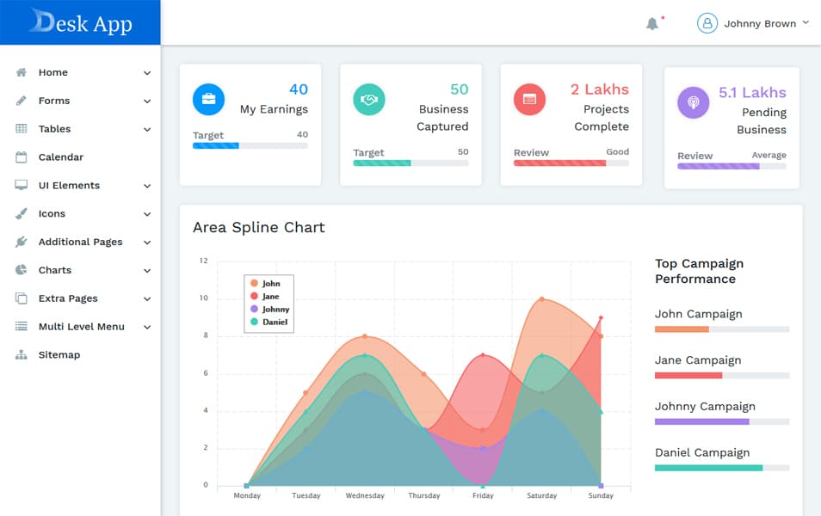
Task: Click the Home sidebar icon
Action: 20,72
